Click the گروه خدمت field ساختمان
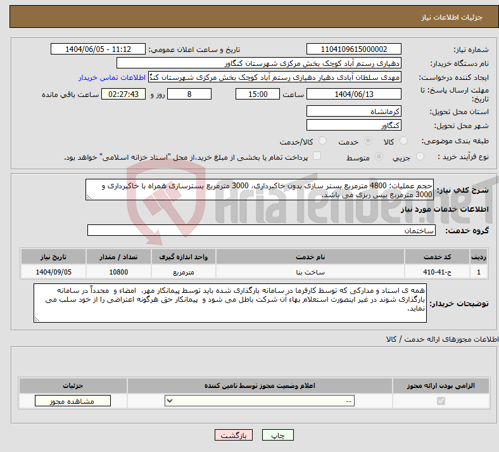Viewport: 499px width, 452px height. 262,230
